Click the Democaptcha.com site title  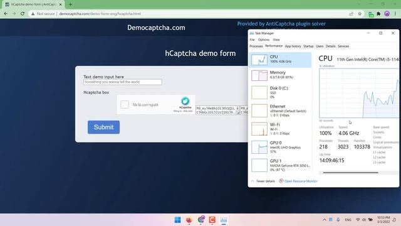[156, 28]
